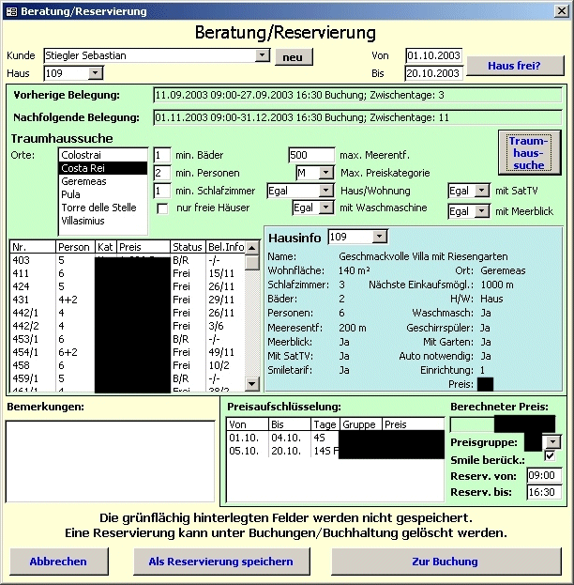Select Costa Rei in the Orte list

point(103,168)
